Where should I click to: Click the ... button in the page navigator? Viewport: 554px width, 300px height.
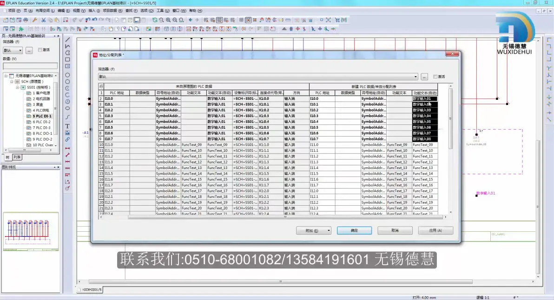tap(29, 51)
